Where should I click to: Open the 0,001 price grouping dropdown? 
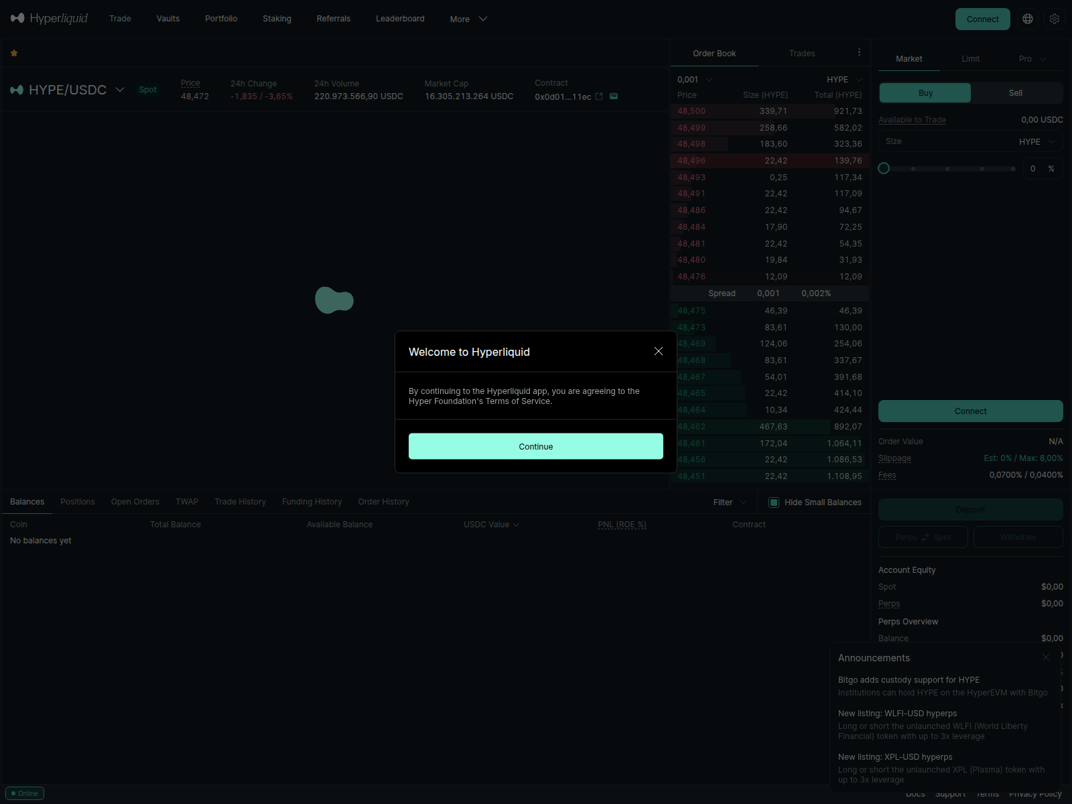(695, 79)
